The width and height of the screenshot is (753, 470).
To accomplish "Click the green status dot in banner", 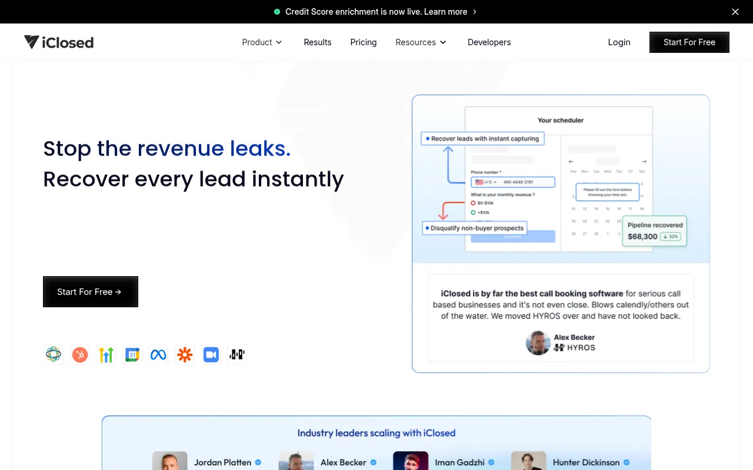I will [277, 12].
